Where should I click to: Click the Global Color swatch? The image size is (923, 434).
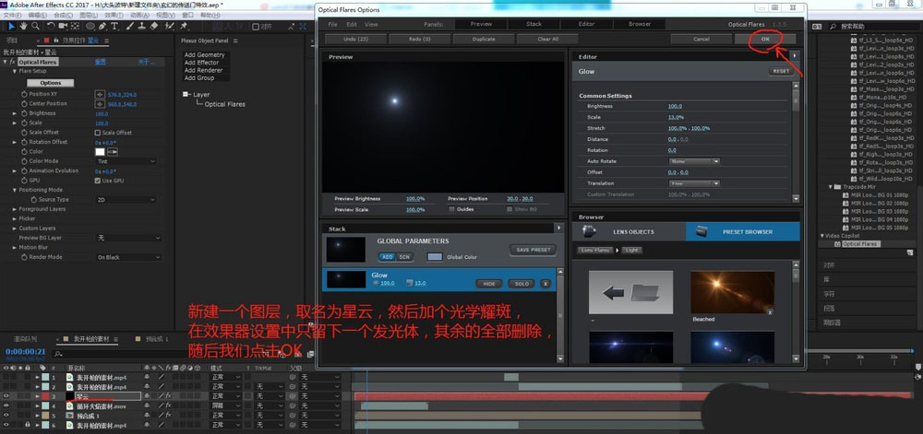click(437, 257)
